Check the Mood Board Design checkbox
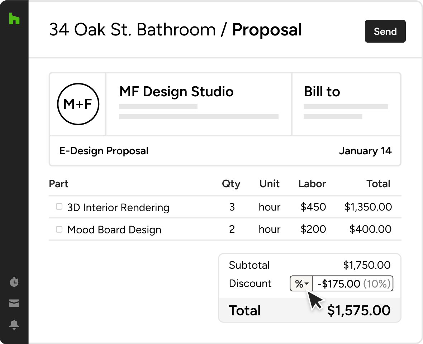 pos(59,229)
